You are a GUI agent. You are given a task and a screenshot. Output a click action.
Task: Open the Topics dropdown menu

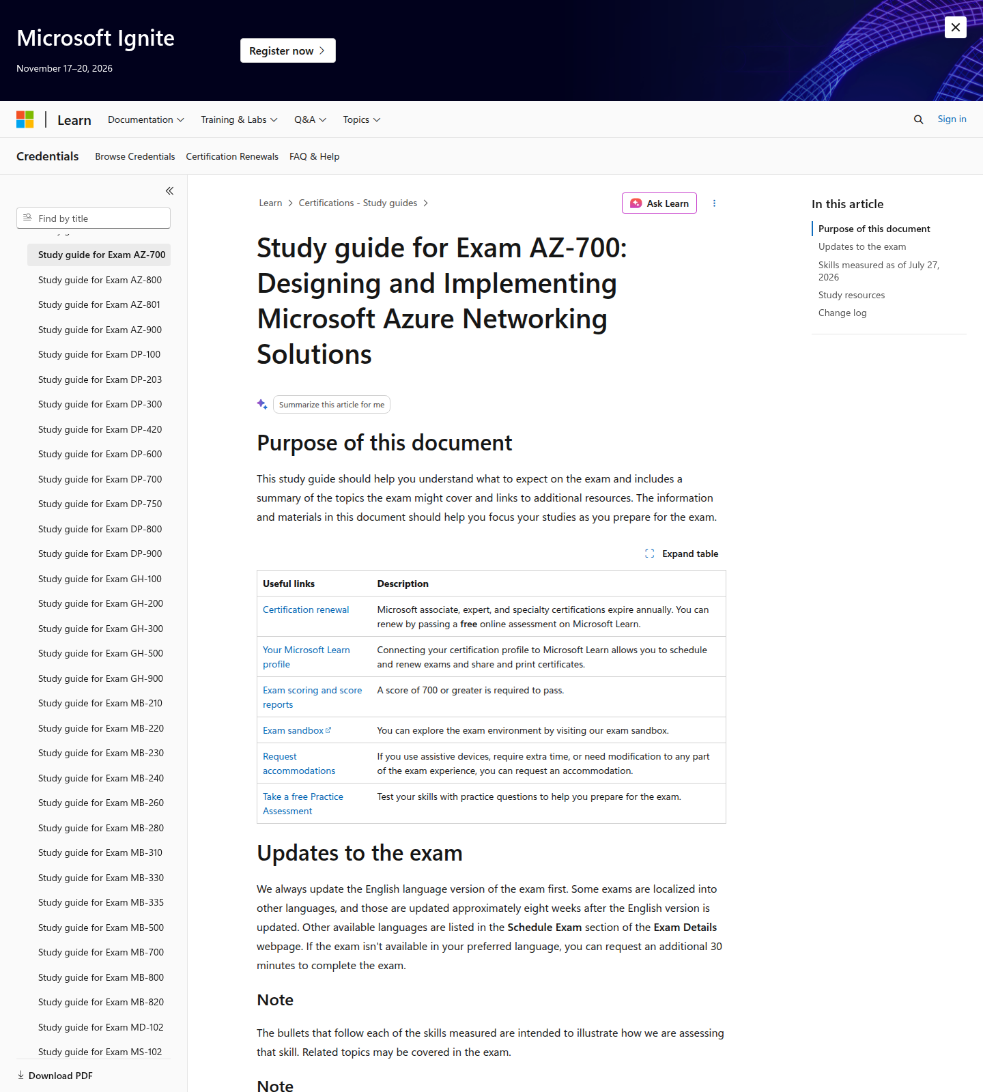coord(362,119)
